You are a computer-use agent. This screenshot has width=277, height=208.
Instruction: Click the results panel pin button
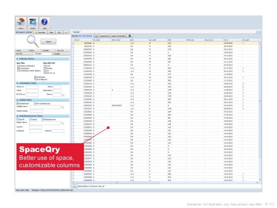point(257,32)
